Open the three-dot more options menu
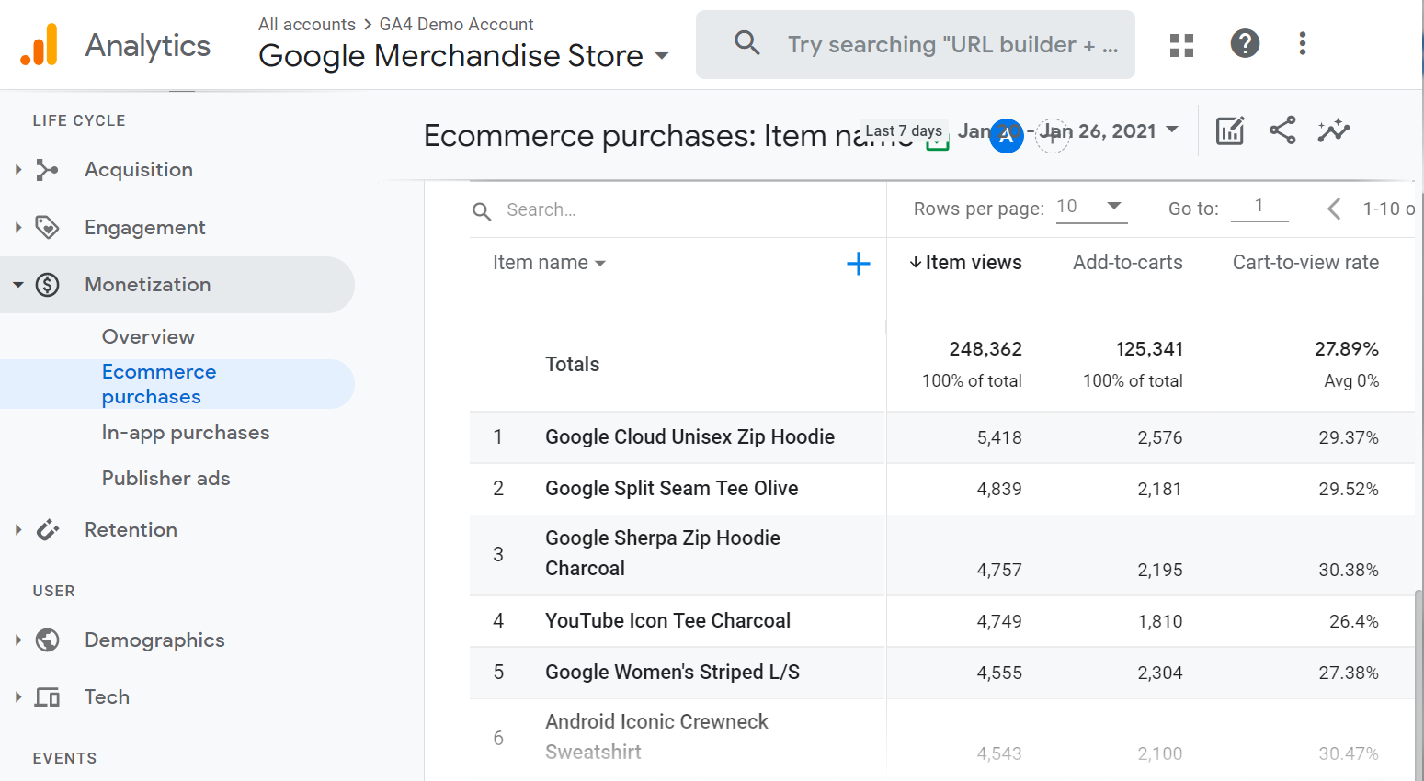The width and height of the screenshot is (1424, 781). coord(1302,44)
